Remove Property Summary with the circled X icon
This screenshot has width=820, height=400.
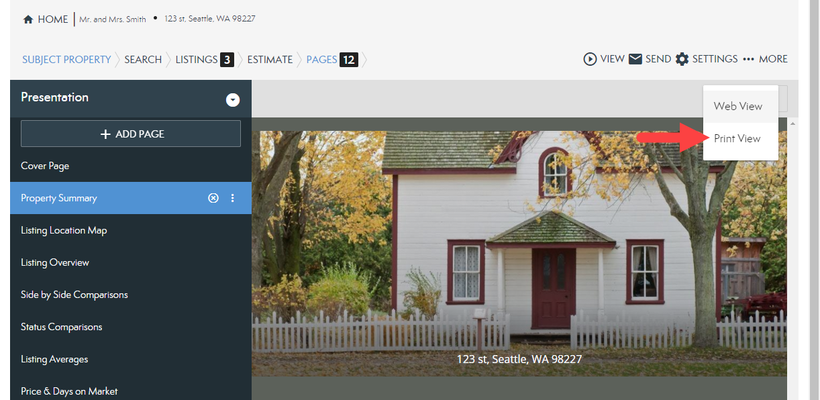point(213,198)
